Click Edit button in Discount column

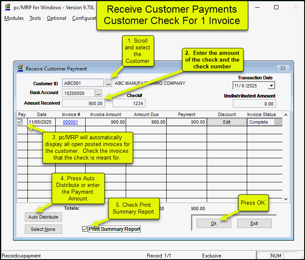pyautogui.click(x=227, y=122)
